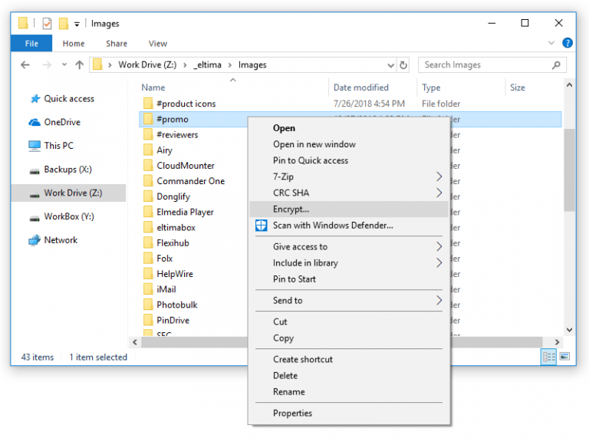Select Quick access in navigation pane
589x442 pixels.
(69, 99)
